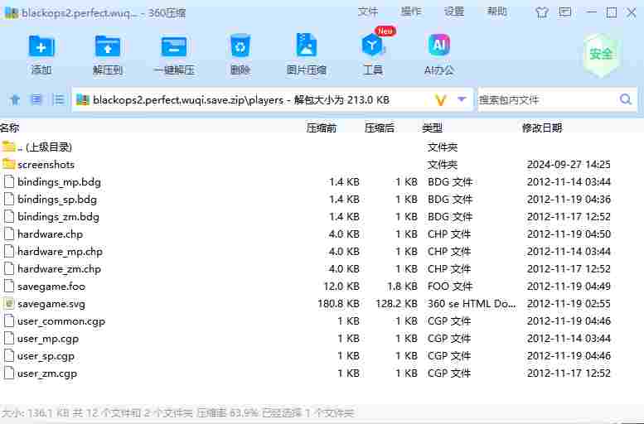Click the 128.2 KB compressed size cell
644x424 pixels.
click(396, 304)
